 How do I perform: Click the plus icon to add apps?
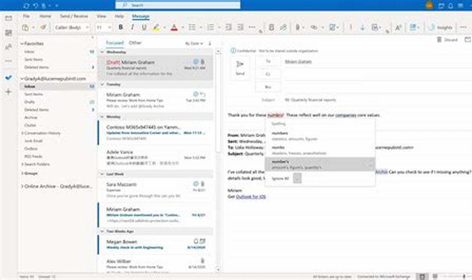8,92
